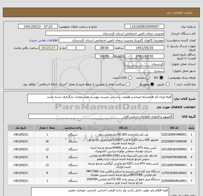Click LG E2250T monitor product name
This screenshot has width=203, height=196.
tap(123, 142)
